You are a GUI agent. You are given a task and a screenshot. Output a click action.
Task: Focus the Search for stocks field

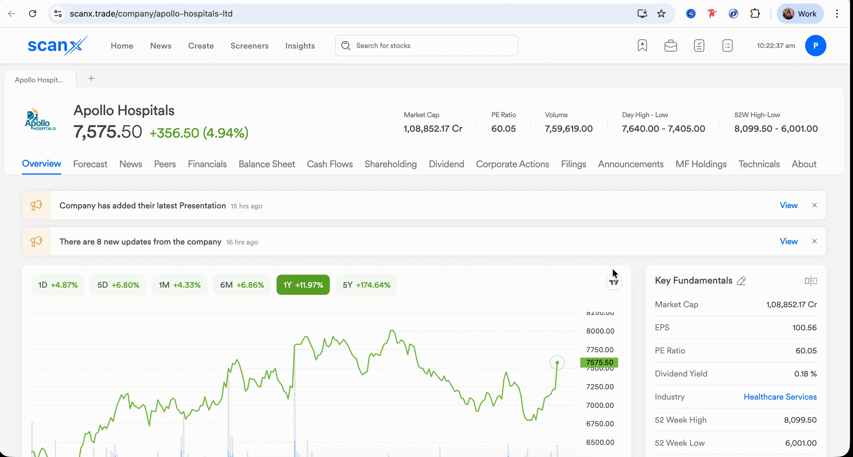click(426, 45)
